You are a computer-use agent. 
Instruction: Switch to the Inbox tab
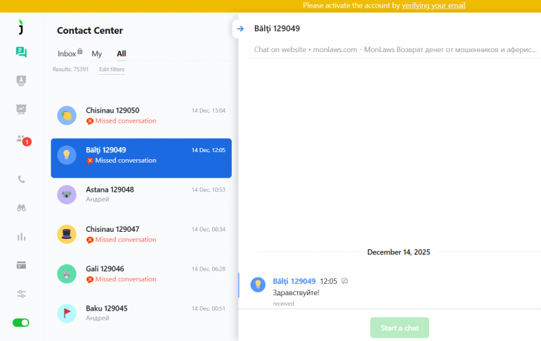(67, 54)
